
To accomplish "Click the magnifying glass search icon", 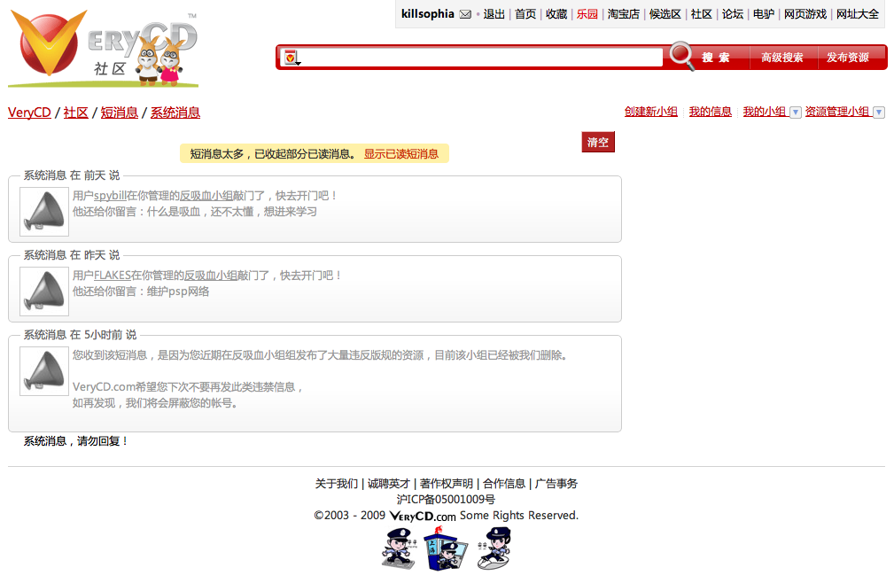I will tap(681, 56).
